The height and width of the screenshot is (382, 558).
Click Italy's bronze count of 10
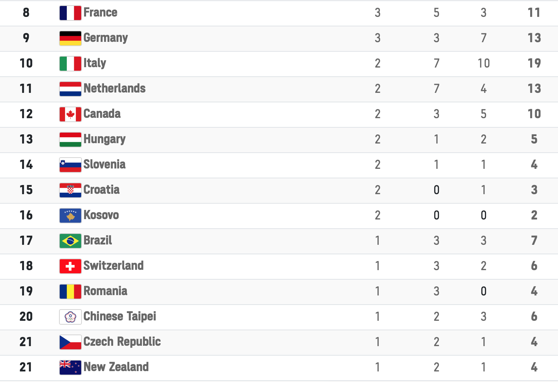pos(484,63)
